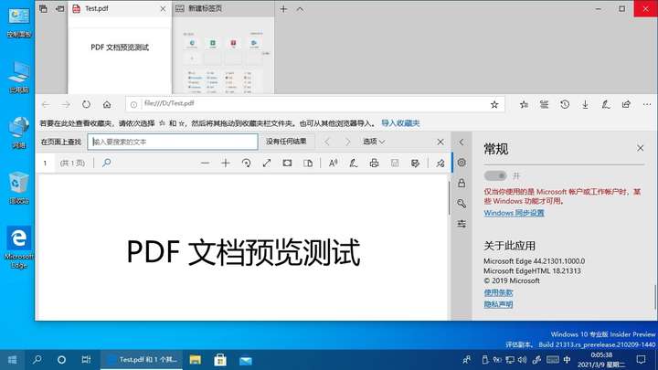Zoom out the PDF document

click(205, 163)
